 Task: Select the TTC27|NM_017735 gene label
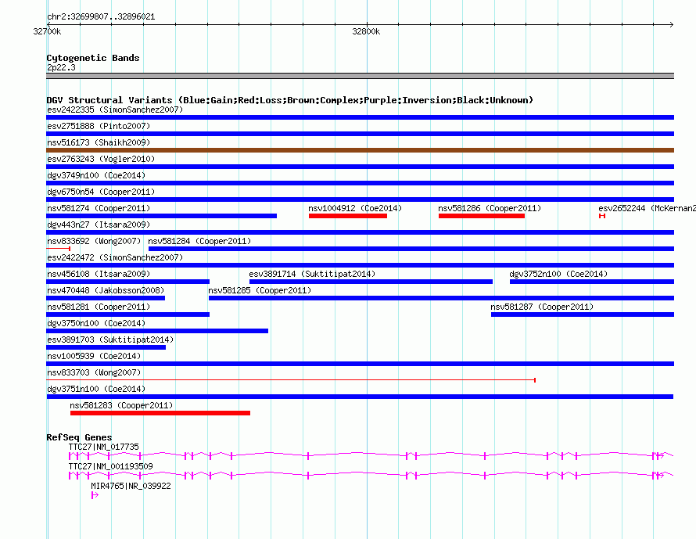pos(103,447)
